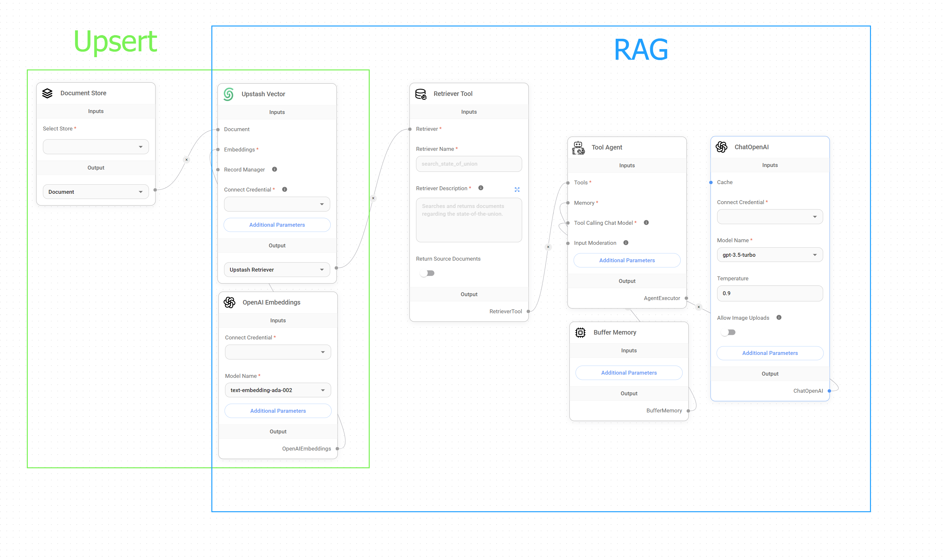Open the Select Store dropdown

[96, 146]
